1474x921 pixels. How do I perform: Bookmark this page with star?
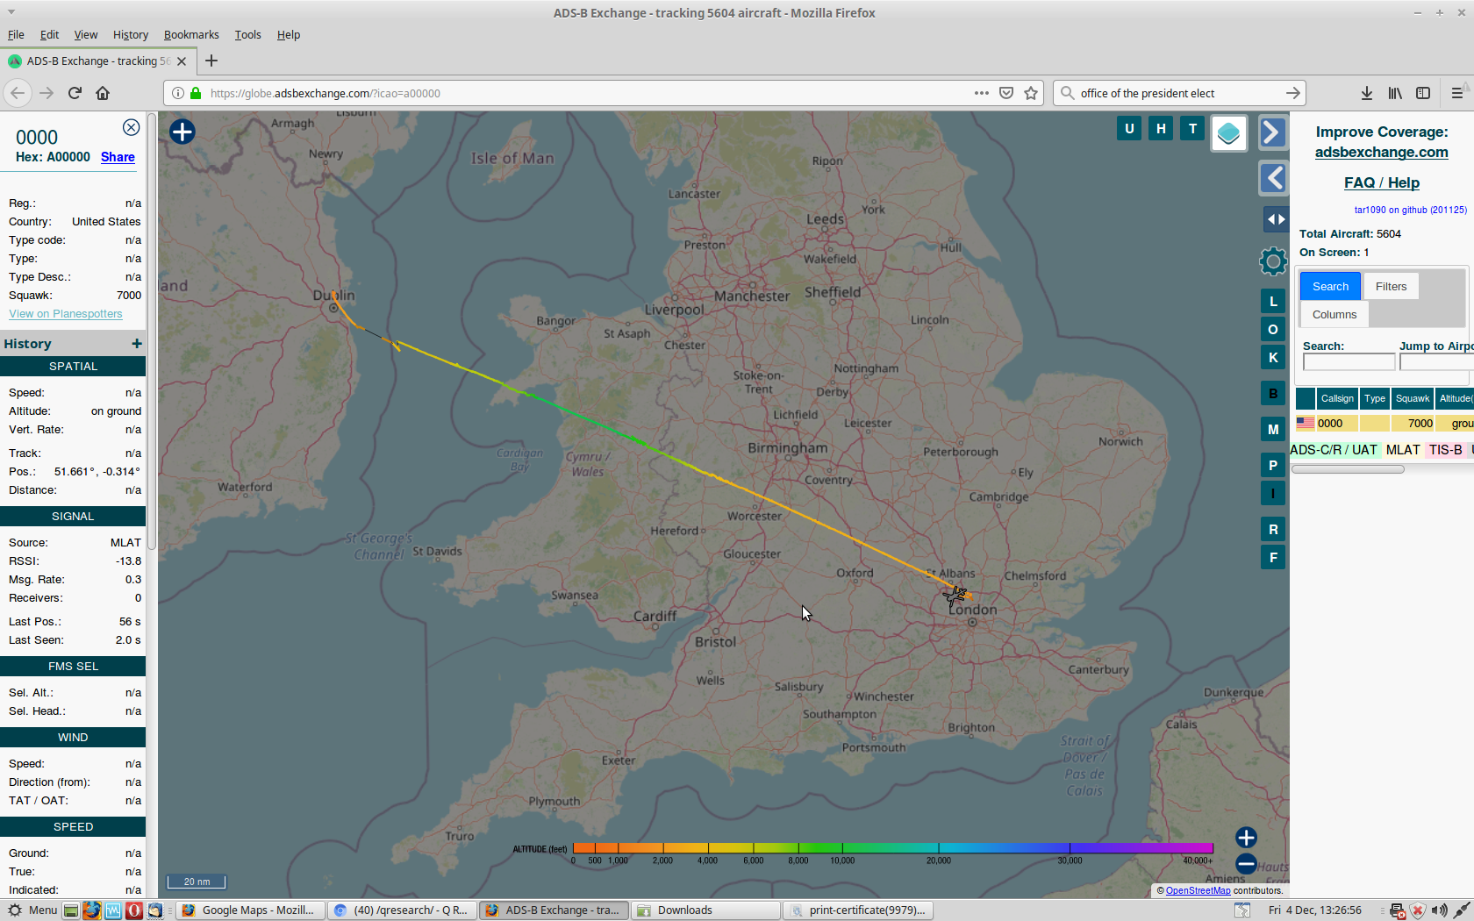point(1031,93)
